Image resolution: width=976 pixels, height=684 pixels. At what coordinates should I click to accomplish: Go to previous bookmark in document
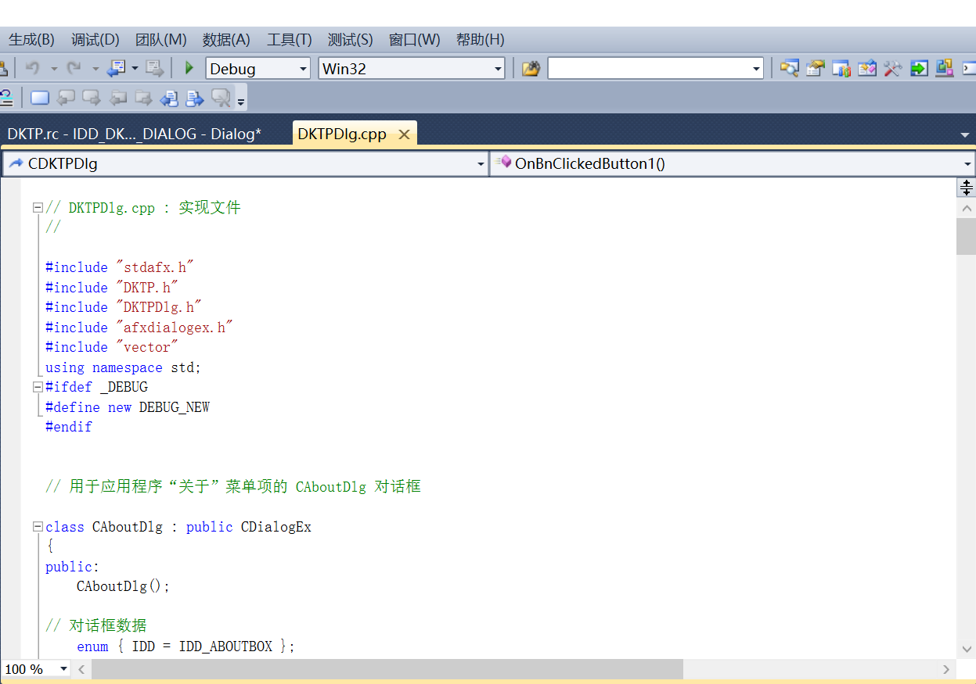point(169,98)
